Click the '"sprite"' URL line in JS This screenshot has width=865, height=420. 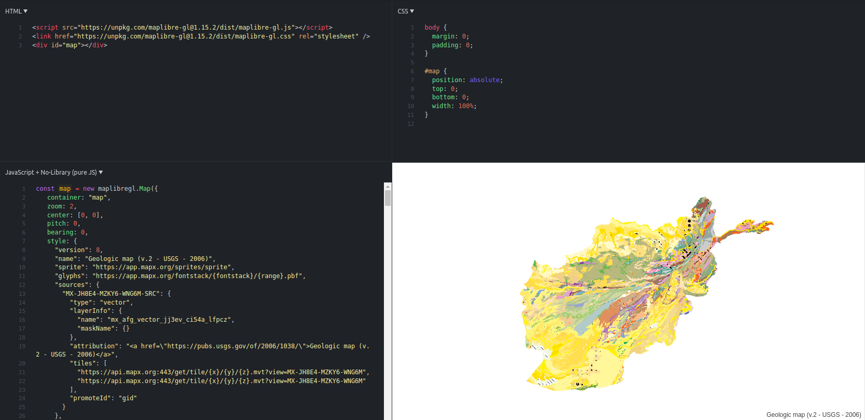click(144, 267)
